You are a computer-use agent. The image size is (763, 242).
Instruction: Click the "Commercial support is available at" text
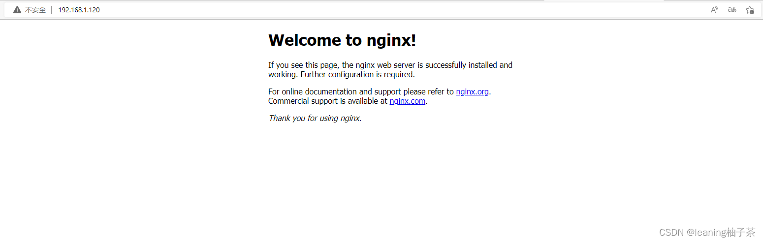pos(328,101)
